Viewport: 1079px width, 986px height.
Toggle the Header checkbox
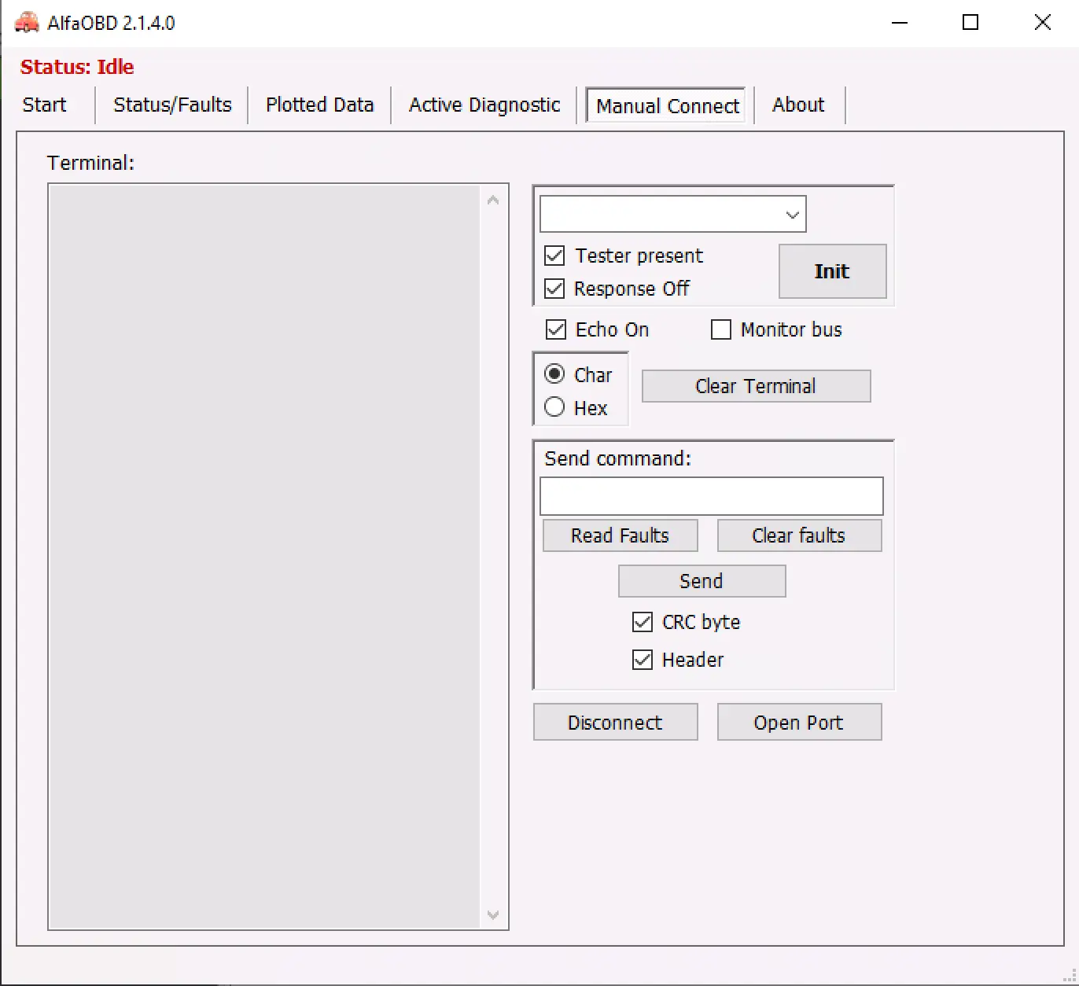(643, 660)
